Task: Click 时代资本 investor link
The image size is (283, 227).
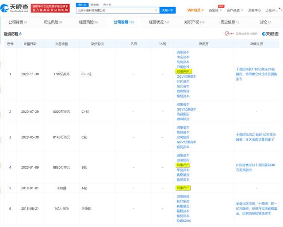Action: pos(183,81)
